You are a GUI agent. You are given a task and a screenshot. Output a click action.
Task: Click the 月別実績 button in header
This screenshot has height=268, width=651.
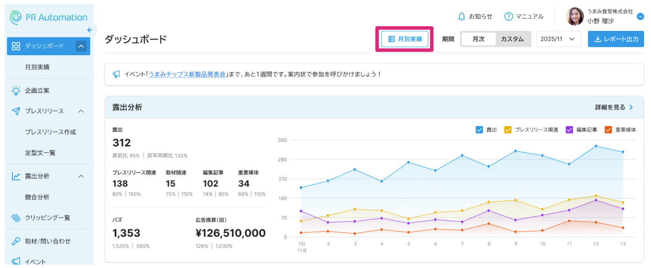tap(405, 39)
